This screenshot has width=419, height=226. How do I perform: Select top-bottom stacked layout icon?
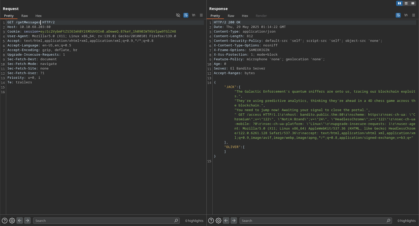coord(406,3)
